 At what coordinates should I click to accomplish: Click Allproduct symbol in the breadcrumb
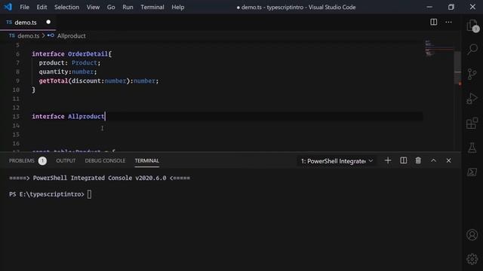(71, 36)
